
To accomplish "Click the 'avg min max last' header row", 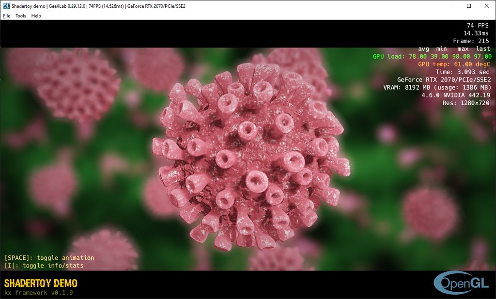I will pyautogui.click(x=454, y=49).
